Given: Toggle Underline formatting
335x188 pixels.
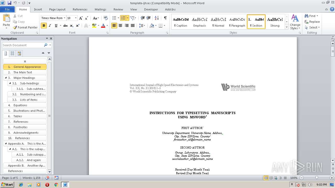Looking at the screenshot, I should point(56,26).
